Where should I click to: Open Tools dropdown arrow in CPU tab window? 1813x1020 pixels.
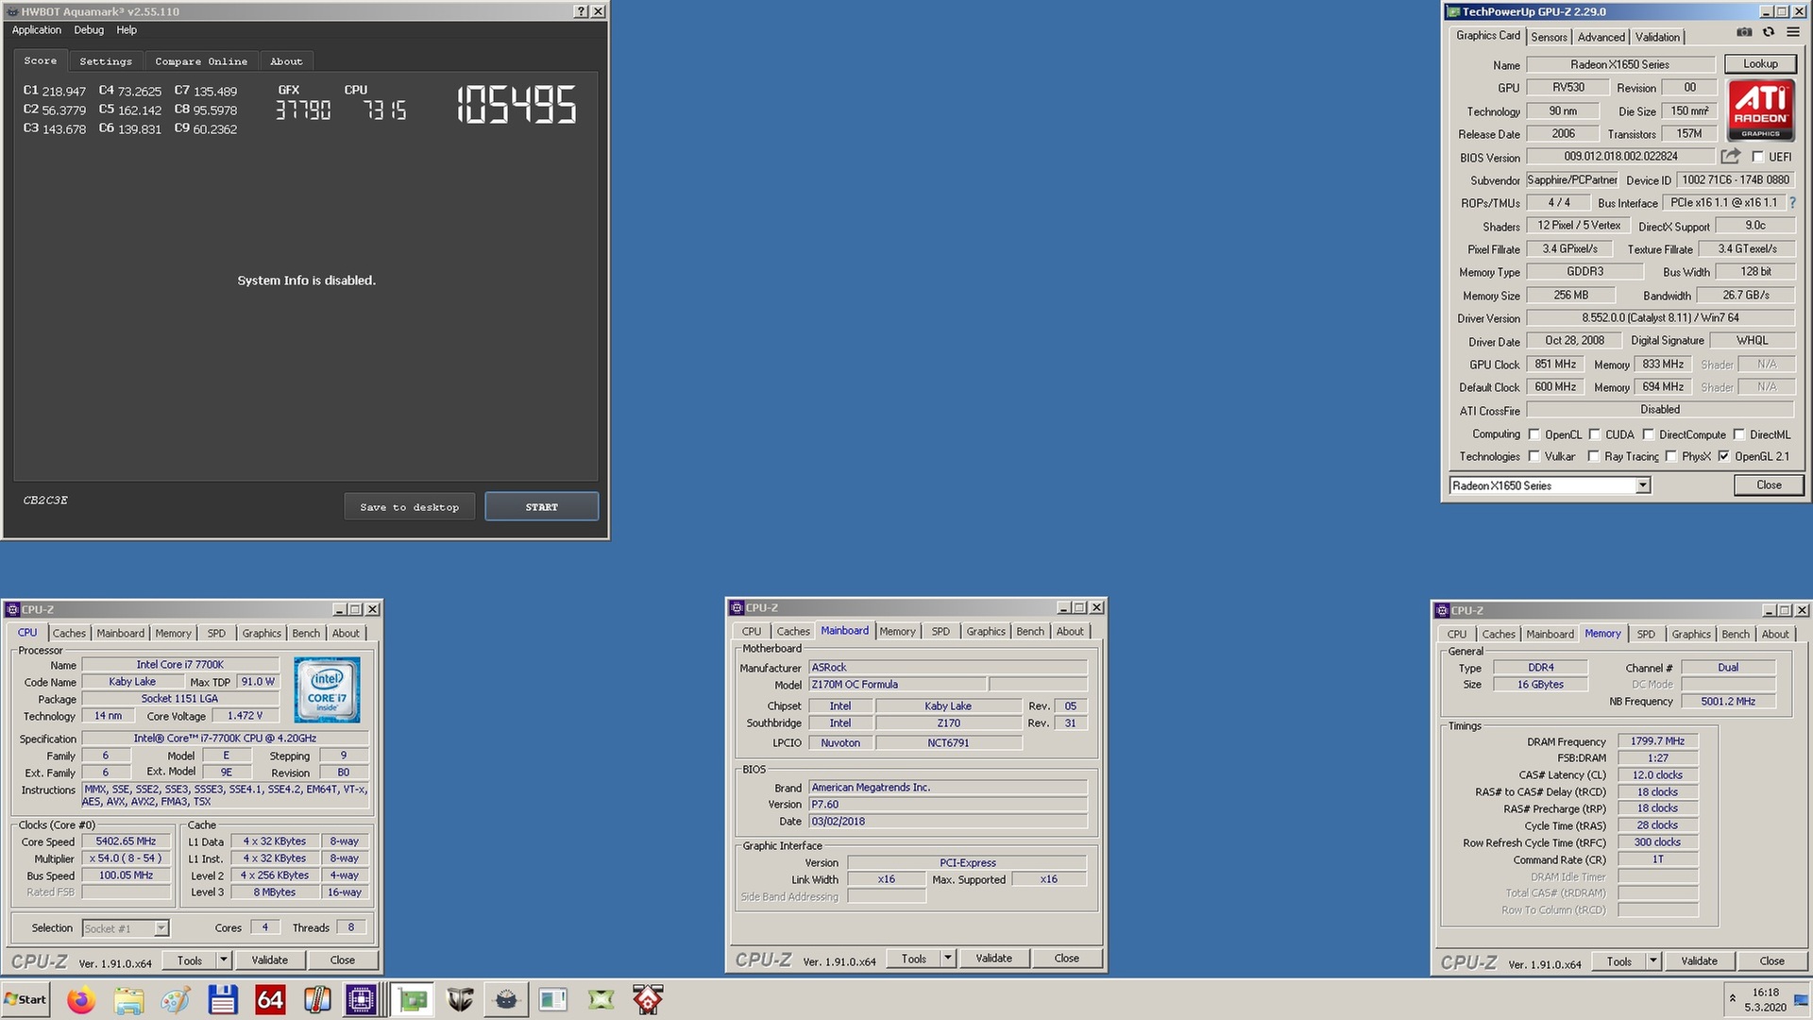click(x=224, y=960)
